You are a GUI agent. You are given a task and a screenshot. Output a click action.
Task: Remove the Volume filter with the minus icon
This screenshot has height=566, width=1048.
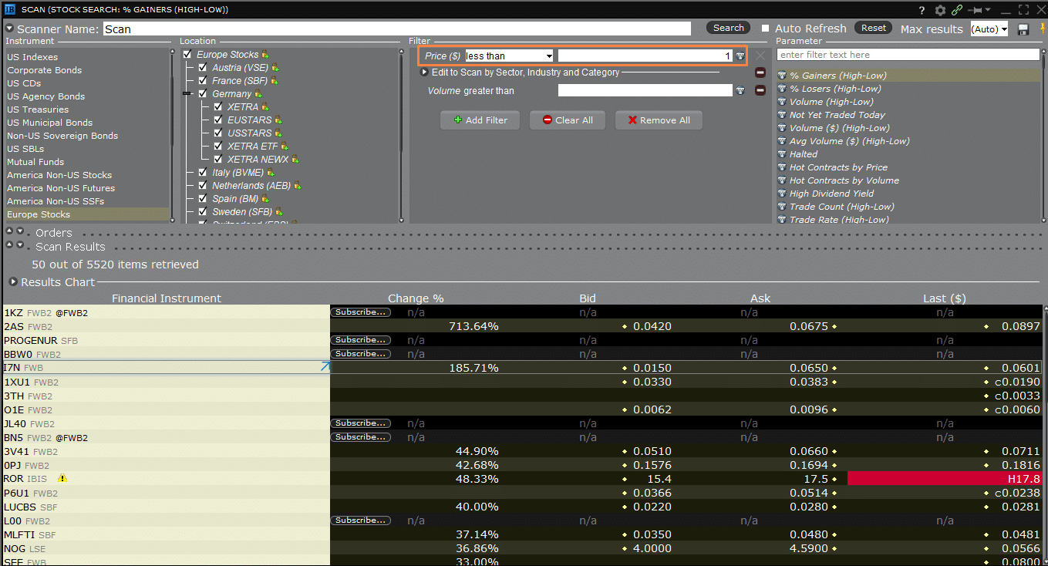tap(760, 90)
